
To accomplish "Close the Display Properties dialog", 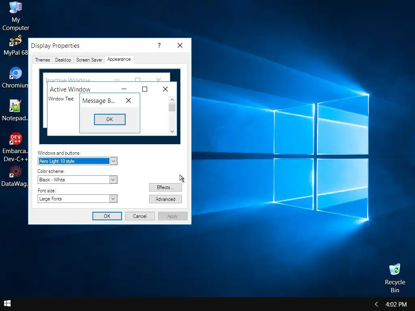I will [x=180, y=45].
